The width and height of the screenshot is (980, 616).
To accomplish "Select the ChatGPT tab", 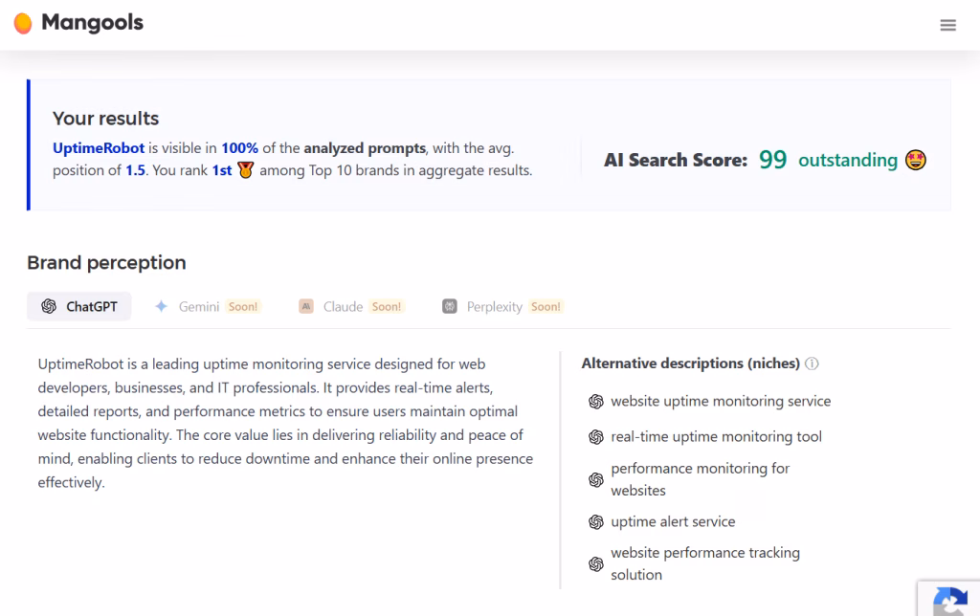I will click(x=79, y=306).
